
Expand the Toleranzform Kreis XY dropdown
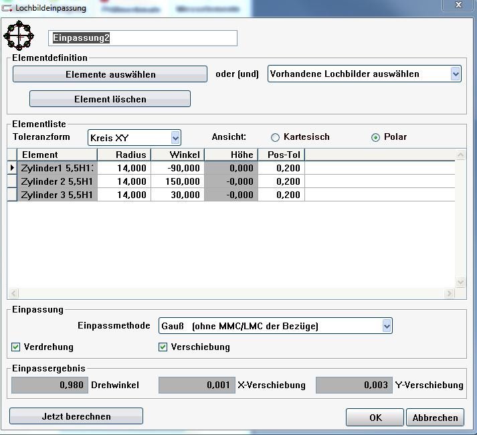coord(175,138)
